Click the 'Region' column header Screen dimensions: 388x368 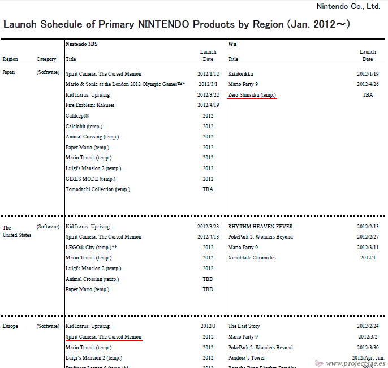tap(10, 59)
